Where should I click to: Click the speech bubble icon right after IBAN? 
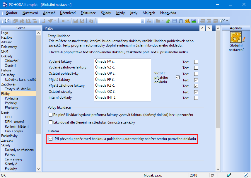pos(202,21)
